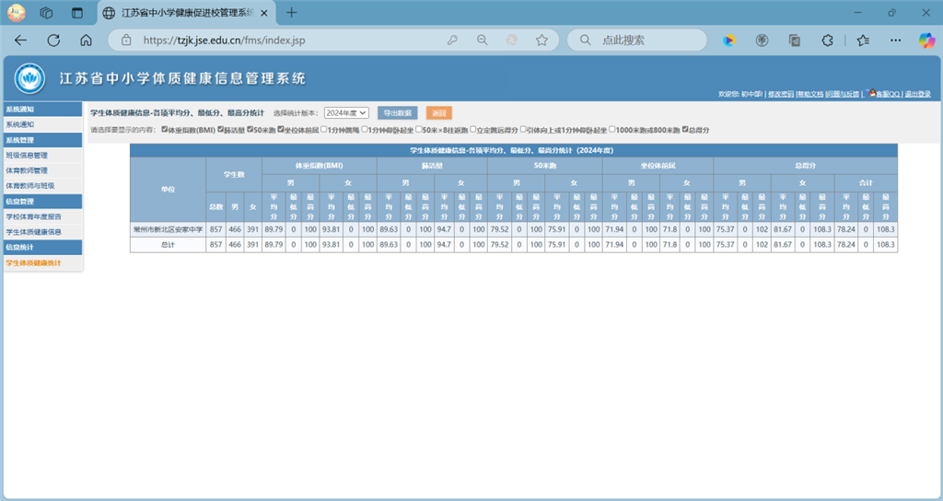This screenshot has width=943, height=501.
Task: Open 系统通知 item in sidebar
Action: coord(43,124)
